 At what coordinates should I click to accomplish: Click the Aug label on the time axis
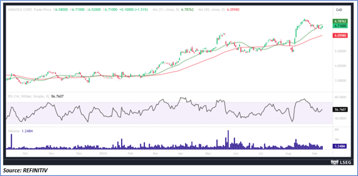coord(288,153)
